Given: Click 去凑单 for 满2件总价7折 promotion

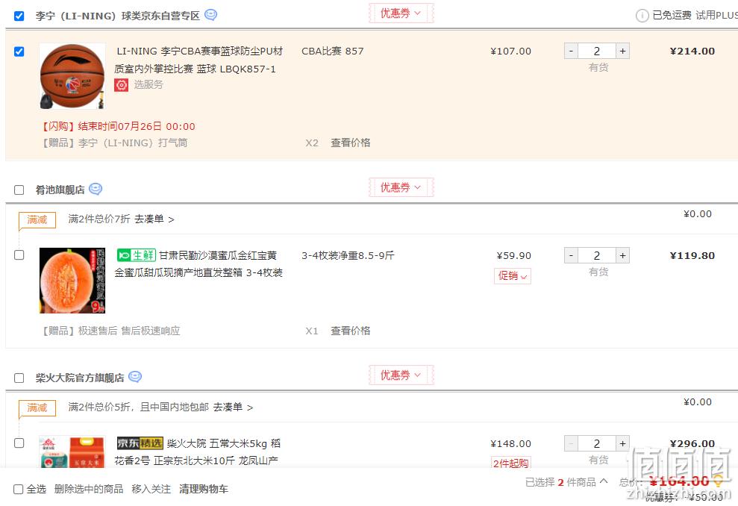Looking at the screenshot, I should [154, 219].
